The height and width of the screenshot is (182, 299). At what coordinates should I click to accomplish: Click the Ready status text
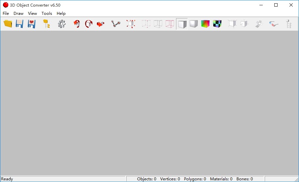click(x=7, y=179)
